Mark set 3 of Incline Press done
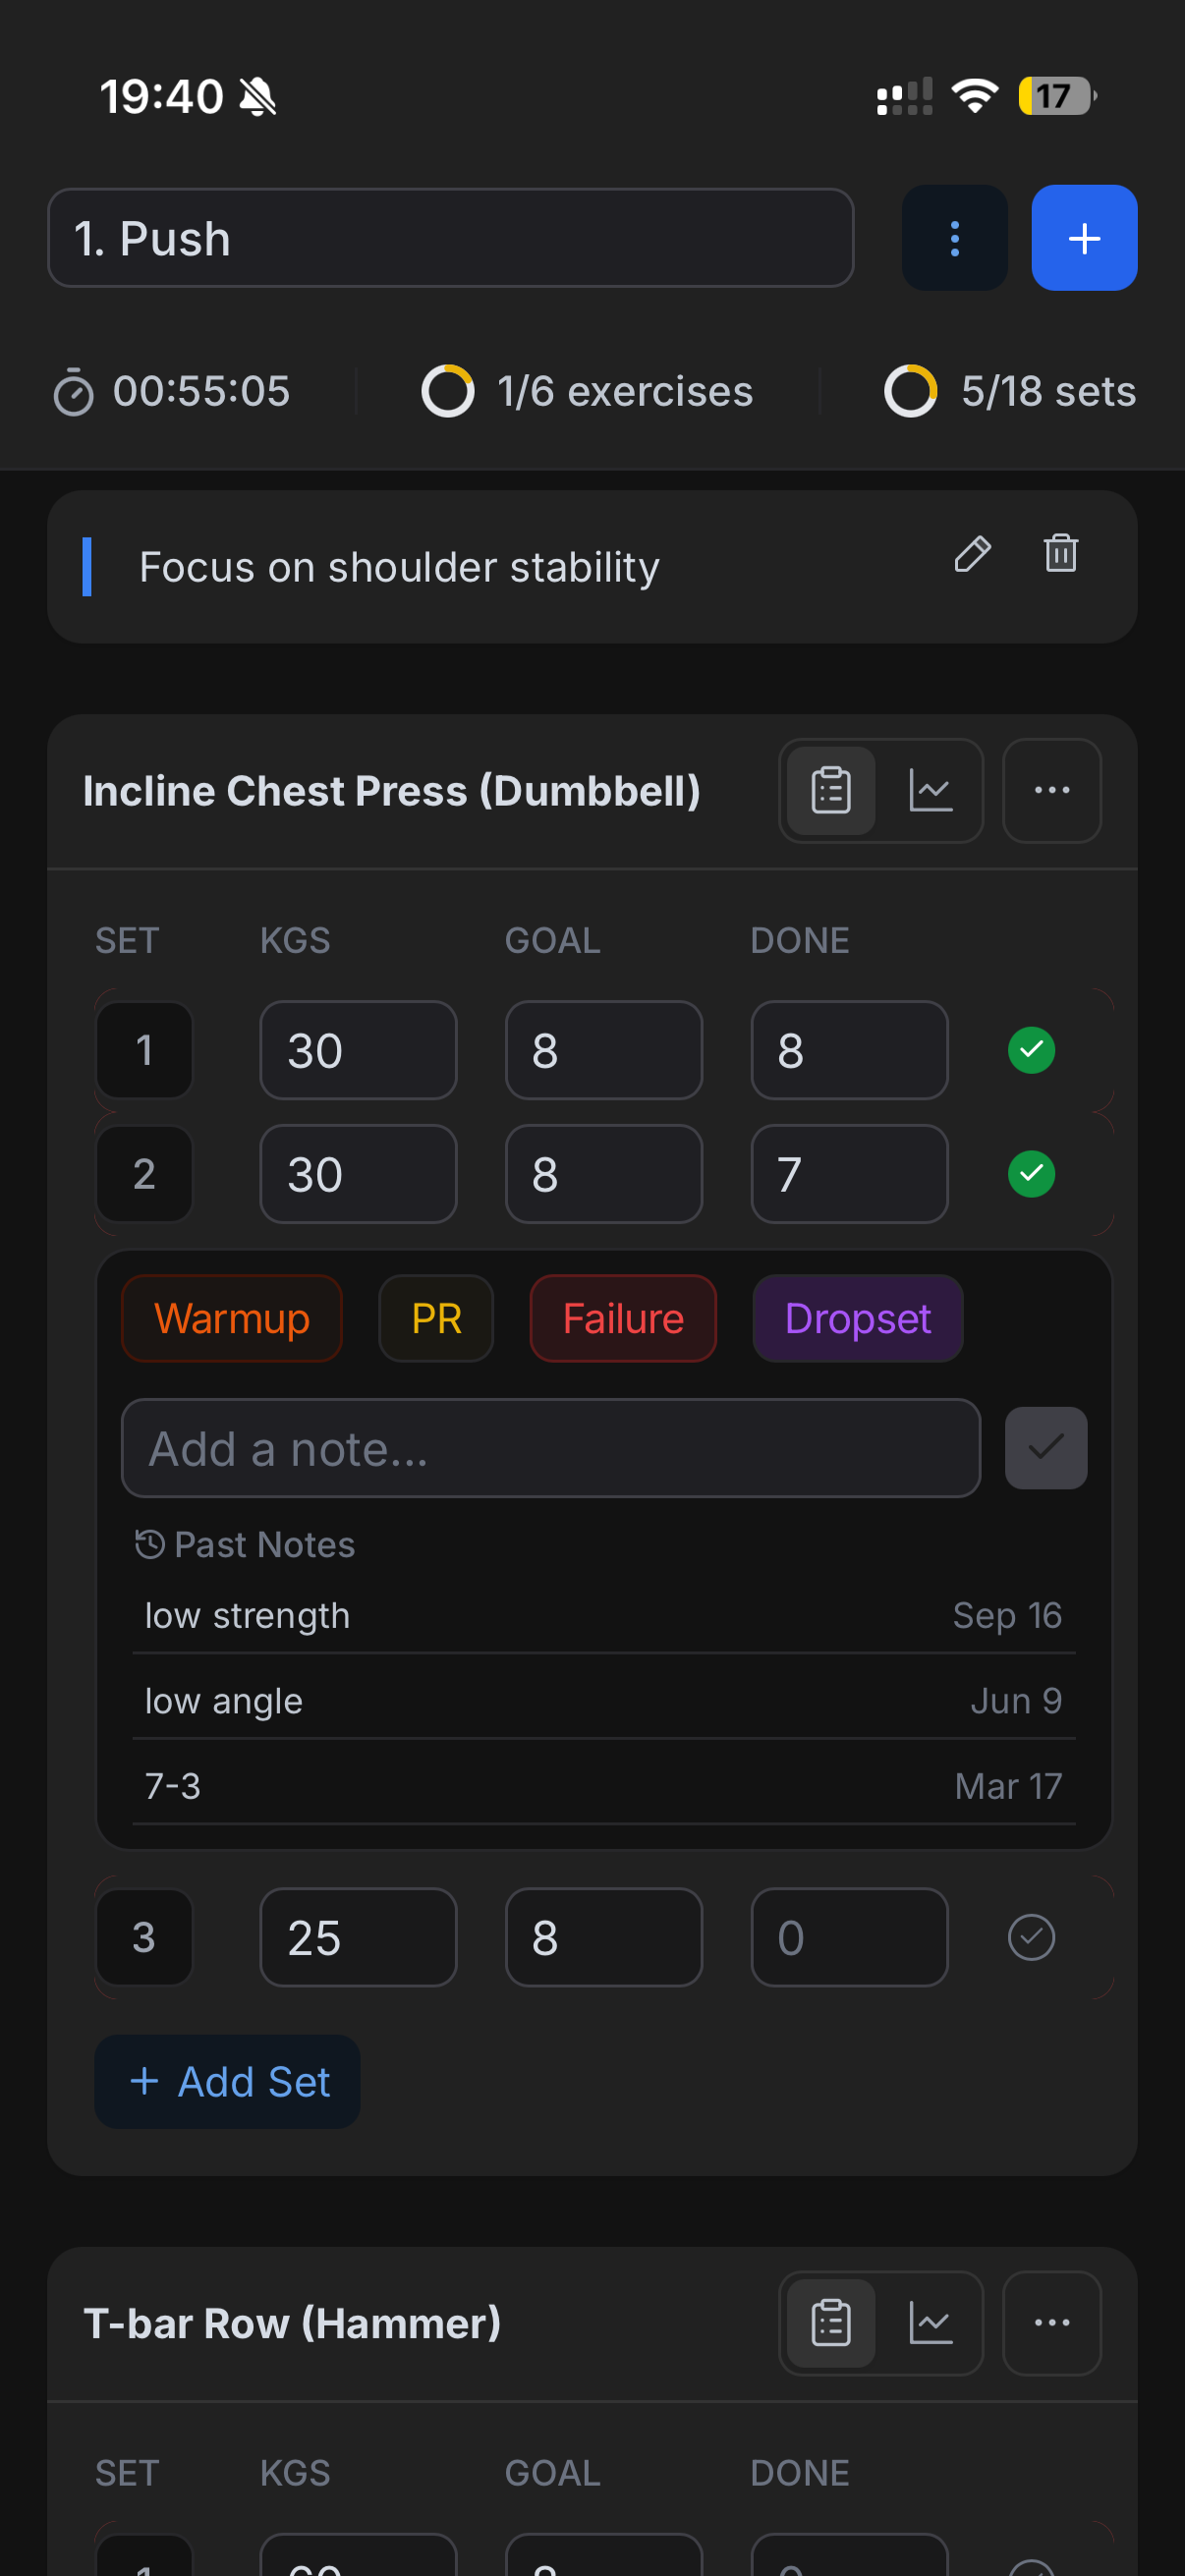 pyautogui.click(x=1031, y=1937)
